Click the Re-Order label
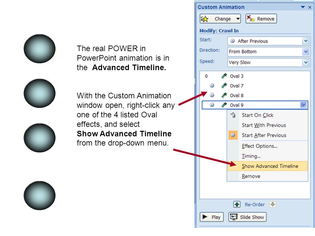Screen dimensions: 315x236 (255, 205)
